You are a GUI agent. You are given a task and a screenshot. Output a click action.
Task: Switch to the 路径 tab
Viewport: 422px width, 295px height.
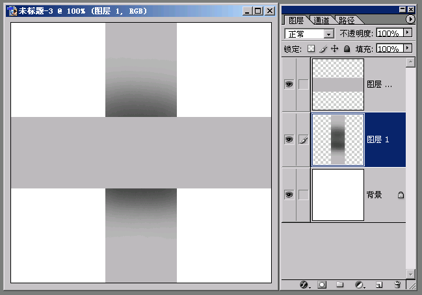(x=347, y=20)
